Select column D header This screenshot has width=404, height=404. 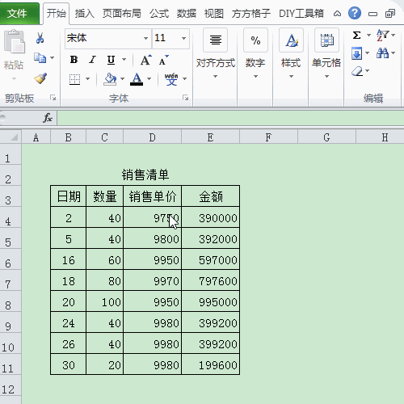tap(153, 137)
